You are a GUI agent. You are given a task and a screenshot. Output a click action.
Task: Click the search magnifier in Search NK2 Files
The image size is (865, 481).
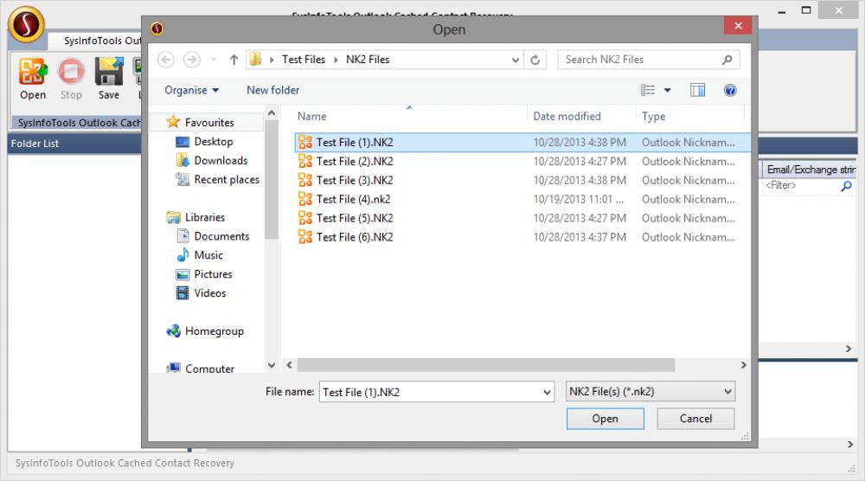pos(727,60)
